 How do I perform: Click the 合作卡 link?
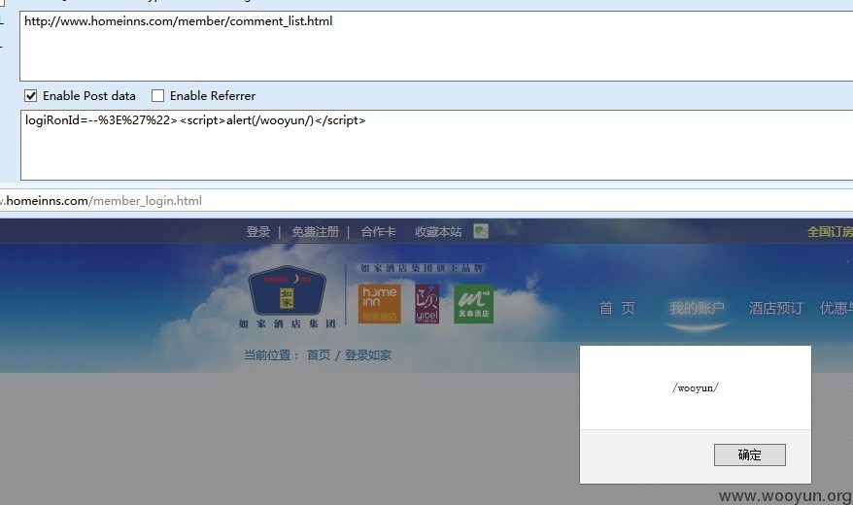tap(378, 232)
